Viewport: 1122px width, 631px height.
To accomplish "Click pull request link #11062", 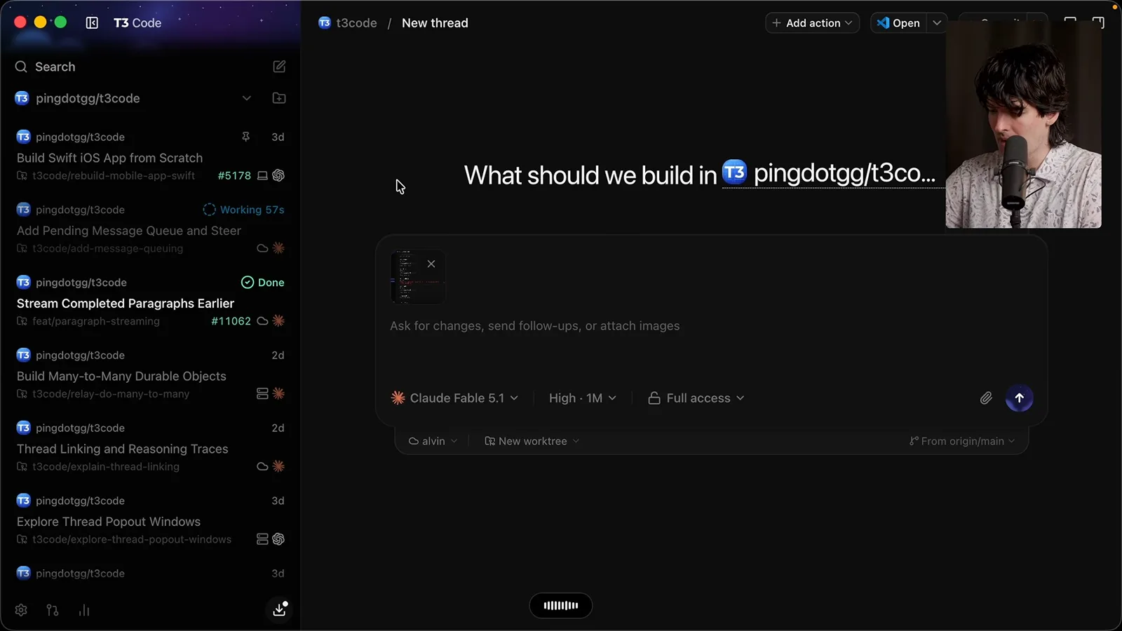I will (231, 321).
